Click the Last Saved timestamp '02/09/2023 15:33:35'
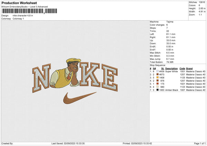207x146 pixels. pos(74,143)
